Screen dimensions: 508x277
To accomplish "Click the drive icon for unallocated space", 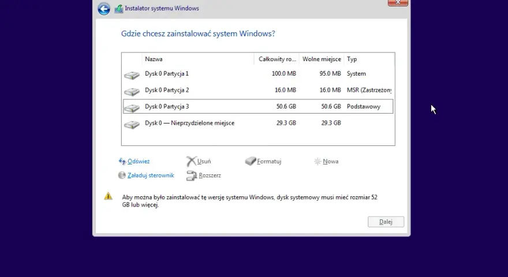I will [x=132, y=125].
